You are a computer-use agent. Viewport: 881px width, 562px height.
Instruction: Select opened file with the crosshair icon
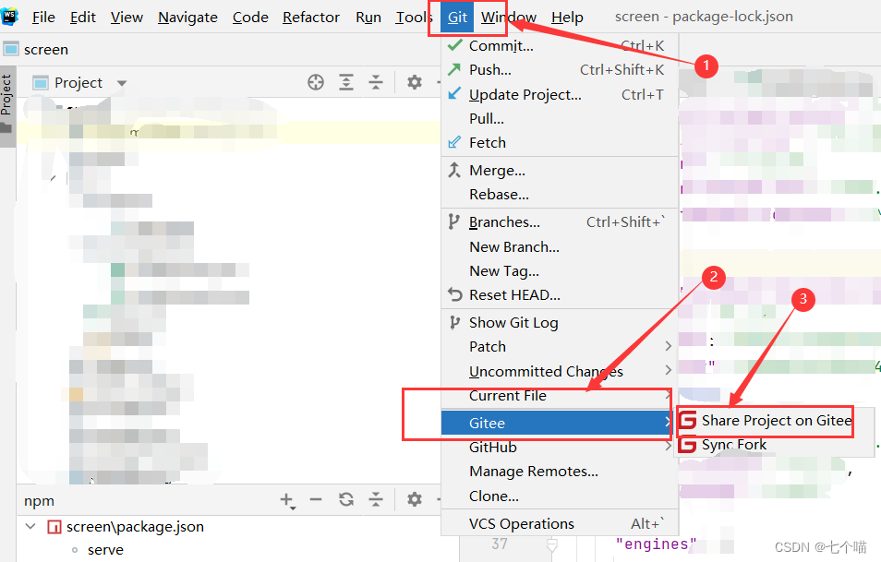(315, 82)
